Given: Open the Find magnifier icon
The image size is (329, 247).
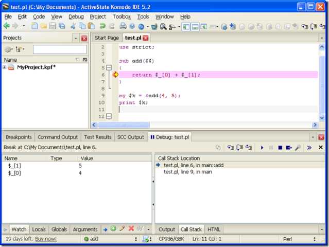Looking at the screenshot, I should [x=163, y=26].
